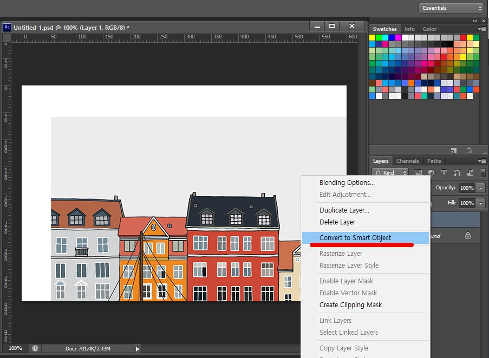The width and height of the screenshot is (489, 358).
Task: Select the highlighted Layer 1 row
Action: (455, 220)
